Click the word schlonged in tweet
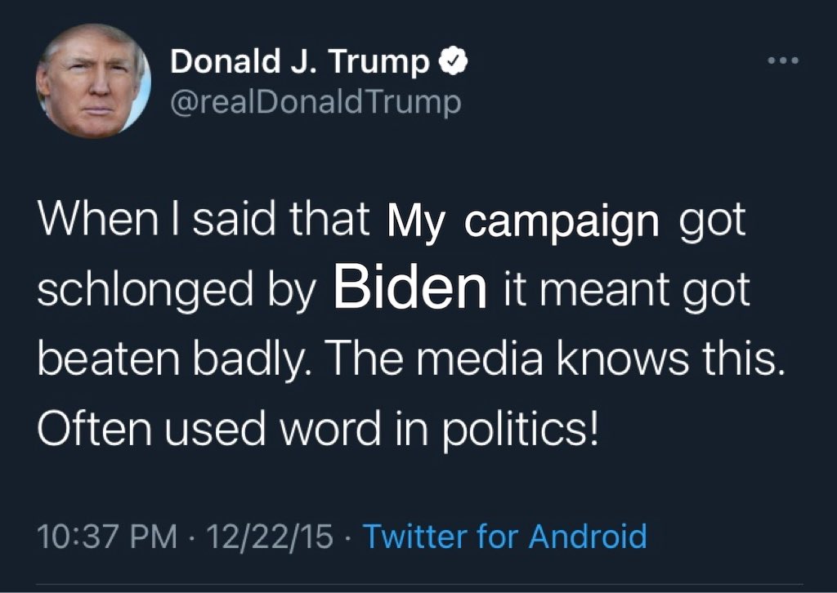 [x=145, y=291]
